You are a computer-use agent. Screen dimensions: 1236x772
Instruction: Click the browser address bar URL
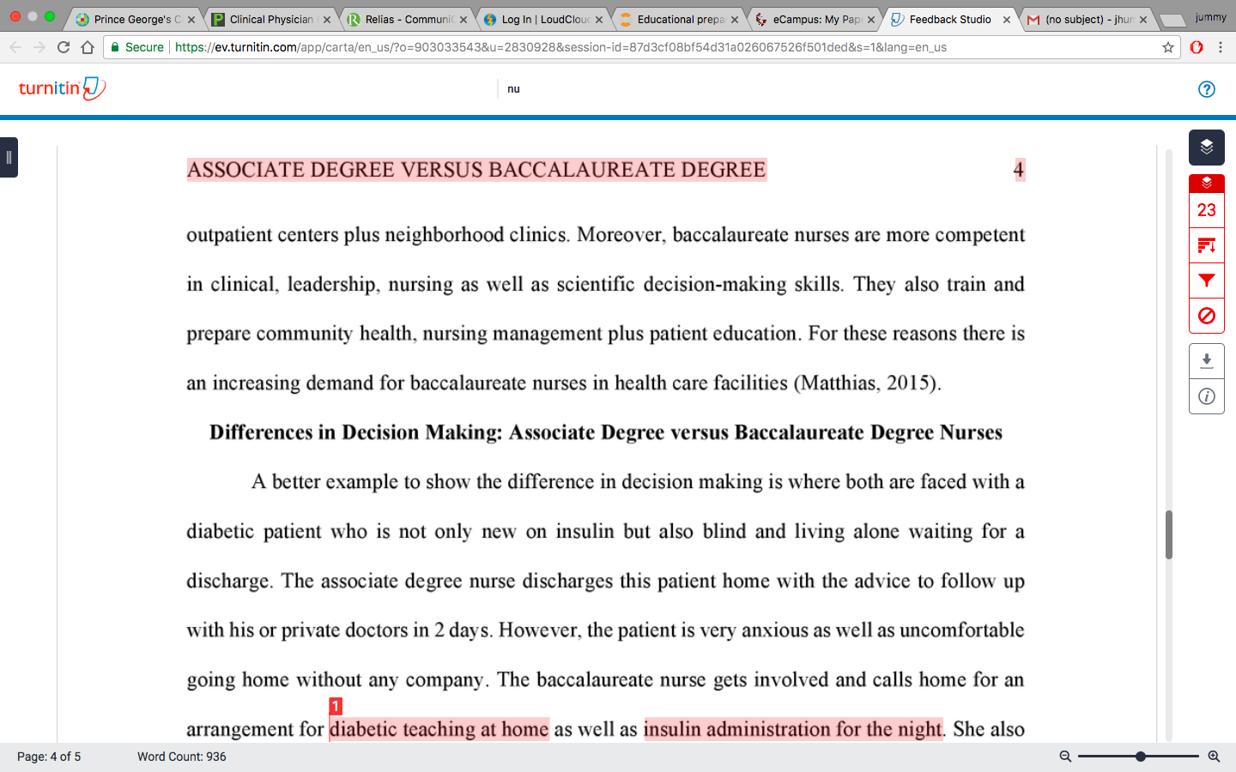pos(560,47)
